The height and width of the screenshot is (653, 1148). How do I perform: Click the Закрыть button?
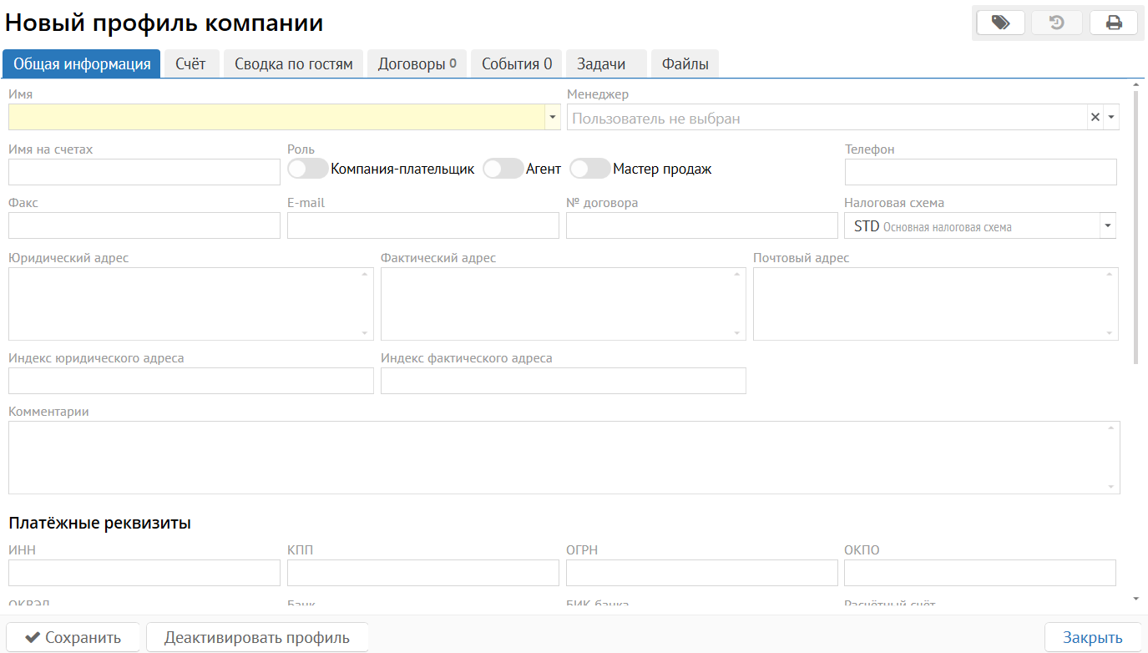[1092, 637]
